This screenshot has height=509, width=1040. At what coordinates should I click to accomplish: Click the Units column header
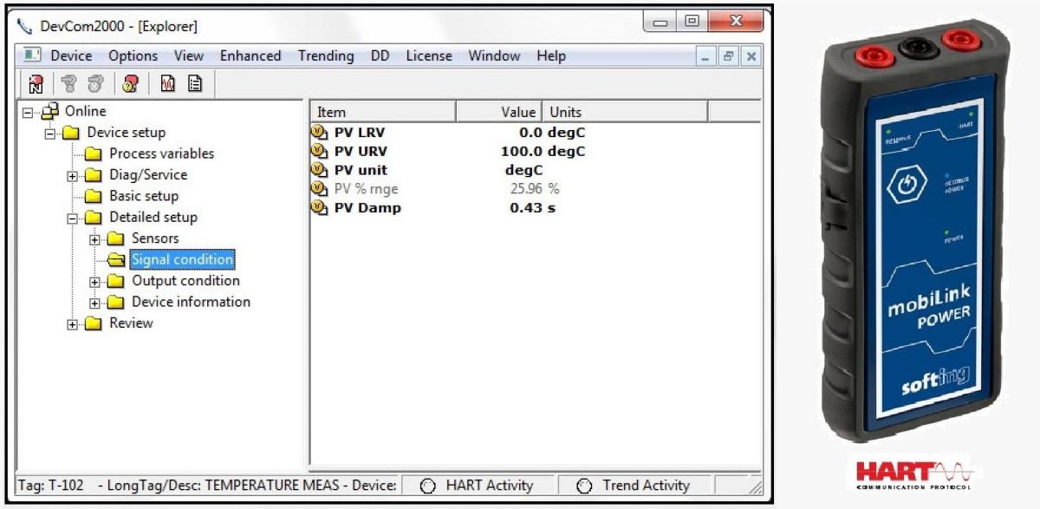point(625,112)
